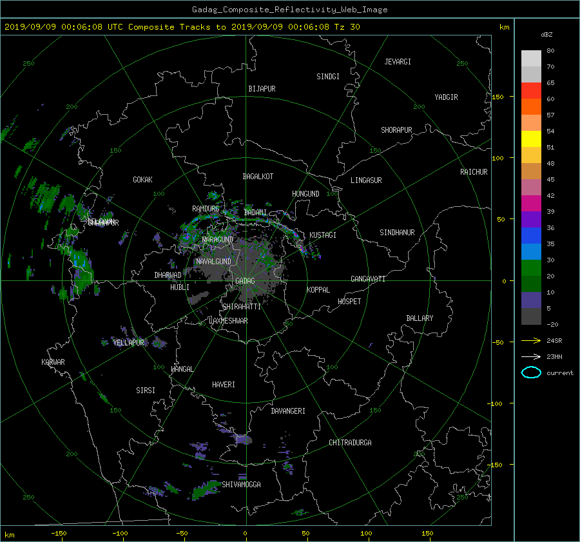
Task: Click the HANGAL city label
Action: point(182,369)
